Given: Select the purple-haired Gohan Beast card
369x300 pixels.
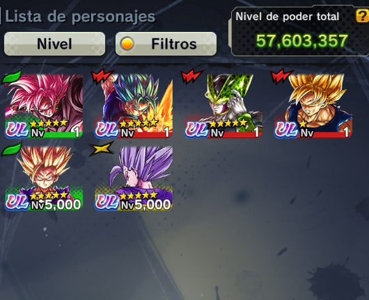Looking at the screenshot, I should 134,178.
